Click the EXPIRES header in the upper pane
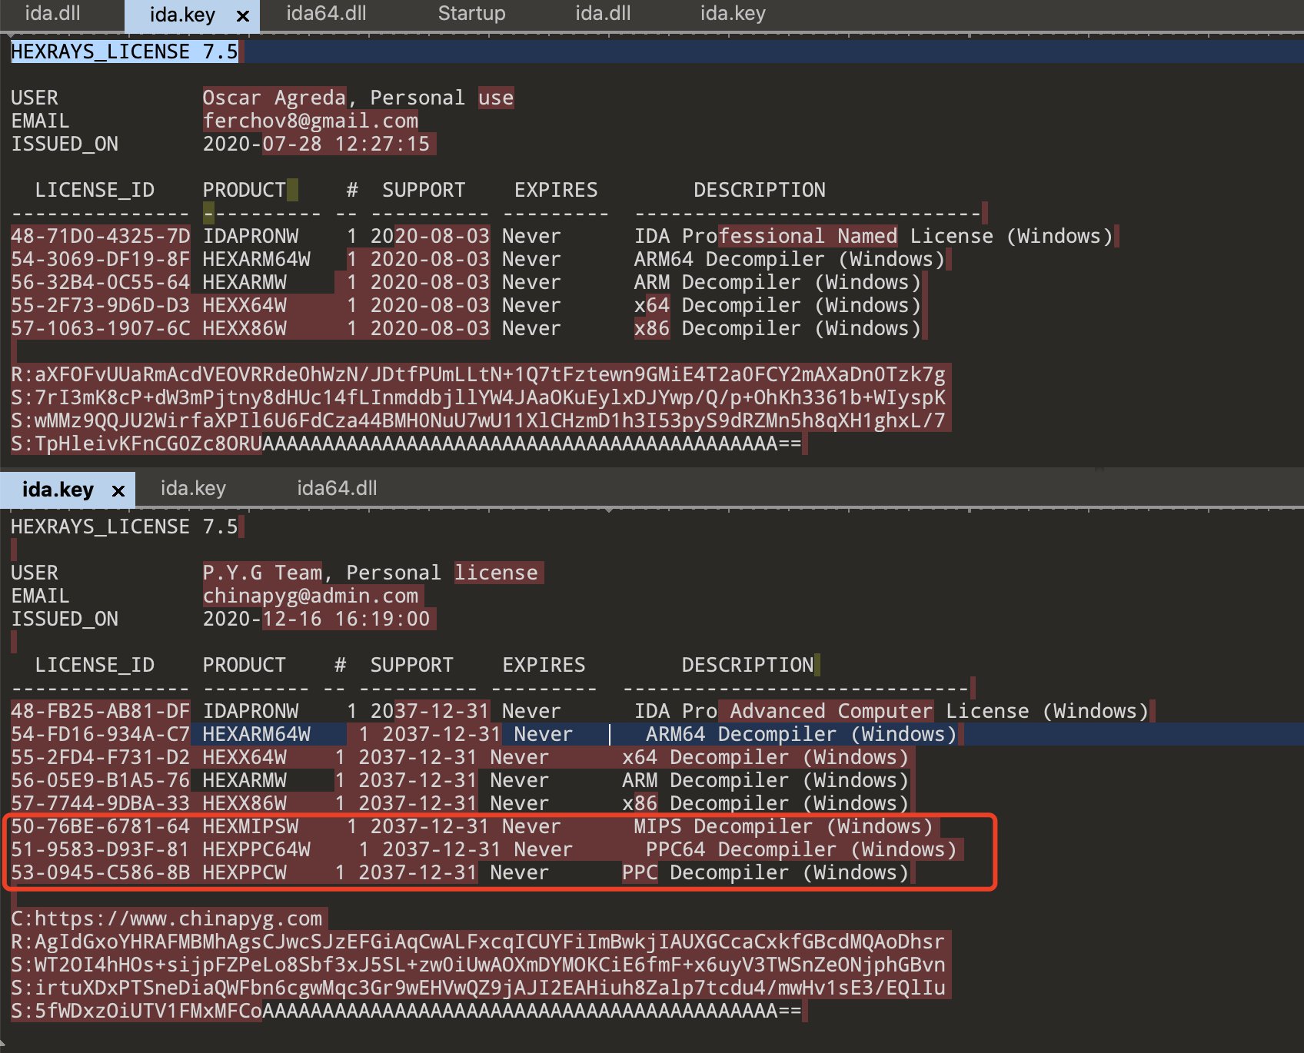 tap(556, 190)
